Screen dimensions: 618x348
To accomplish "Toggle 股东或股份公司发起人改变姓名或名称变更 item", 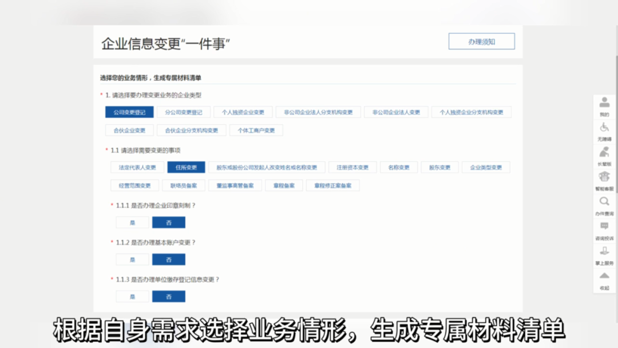I will [267, 168].
